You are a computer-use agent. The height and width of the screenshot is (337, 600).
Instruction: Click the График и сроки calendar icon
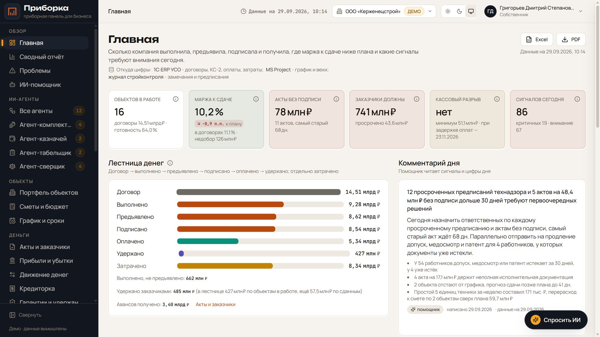pos(12,221)
